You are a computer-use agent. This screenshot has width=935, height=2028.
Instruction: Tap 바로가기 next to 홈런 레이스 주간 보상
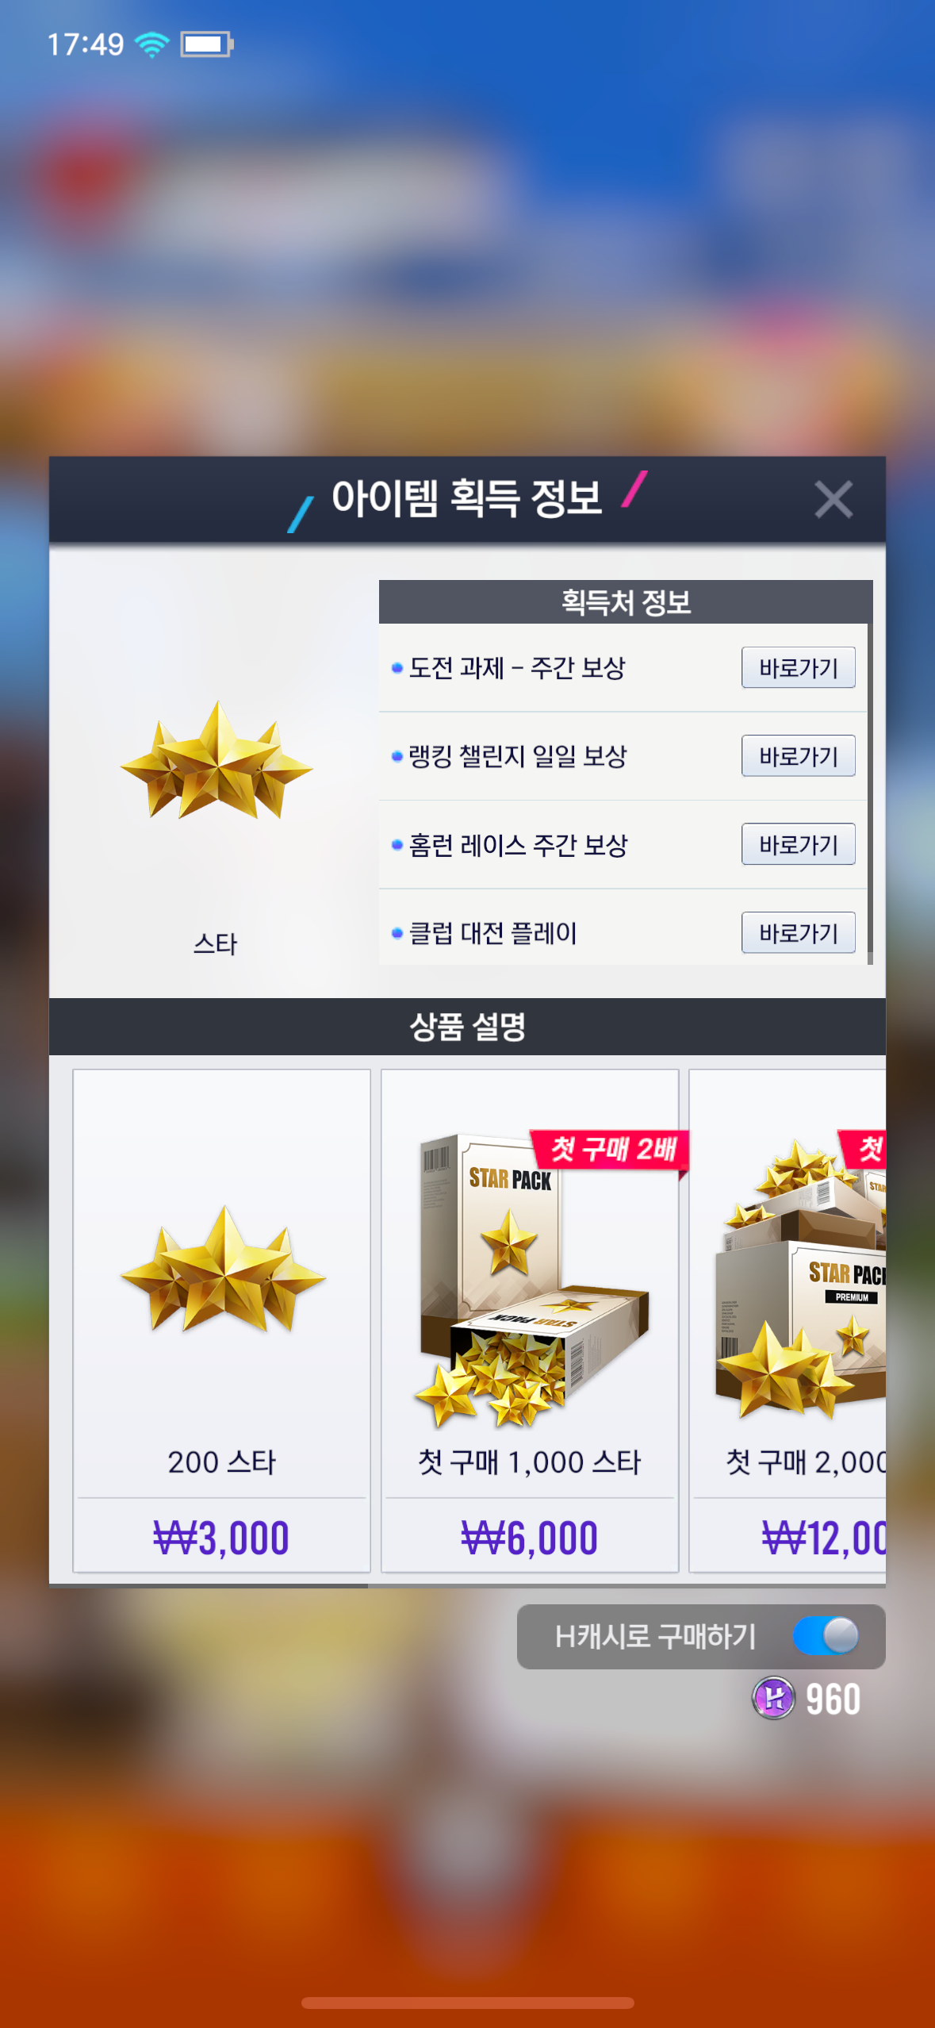[798, 844]
